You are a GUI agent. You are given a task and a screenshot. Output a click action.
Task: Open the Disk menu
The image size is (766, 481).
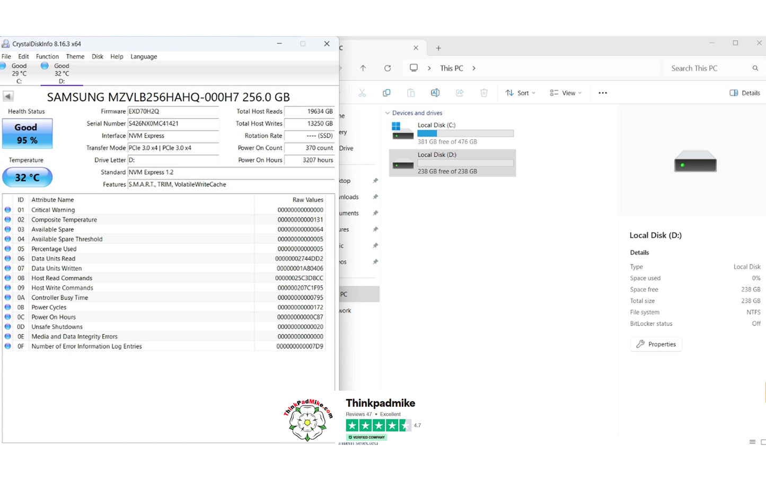point(98,57)
